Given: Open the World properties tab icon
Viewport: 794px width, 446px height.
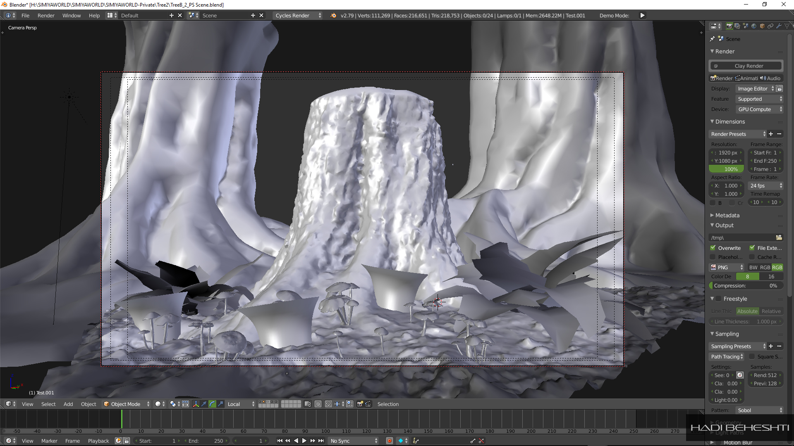Looking at the screenshot, I should pyautogui.click(x=754, y=26).
